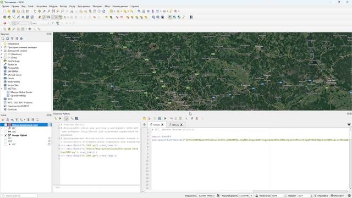Toggle the scale lock icon in status bar
Image resolution: width=352 pixels, height=198 pixels.
(x=257, y=196)
